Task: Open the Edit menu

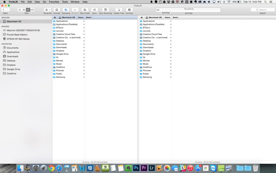Action: coord(30,2)
